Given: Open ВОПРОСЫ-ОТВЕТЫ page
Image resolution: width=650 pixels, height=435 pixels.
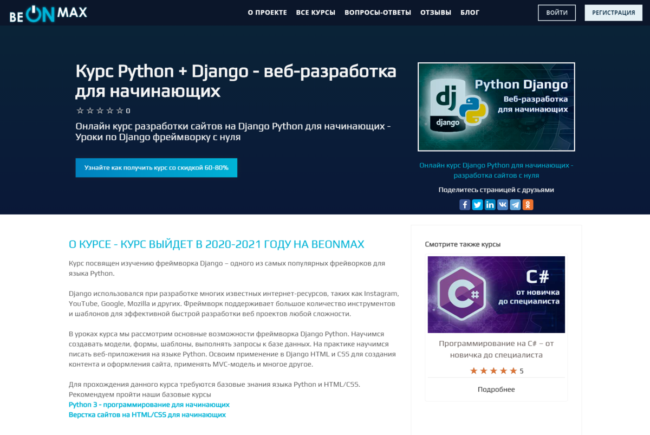Looking at the screenshot, I should pyautogui.click(x=378, y=12).
